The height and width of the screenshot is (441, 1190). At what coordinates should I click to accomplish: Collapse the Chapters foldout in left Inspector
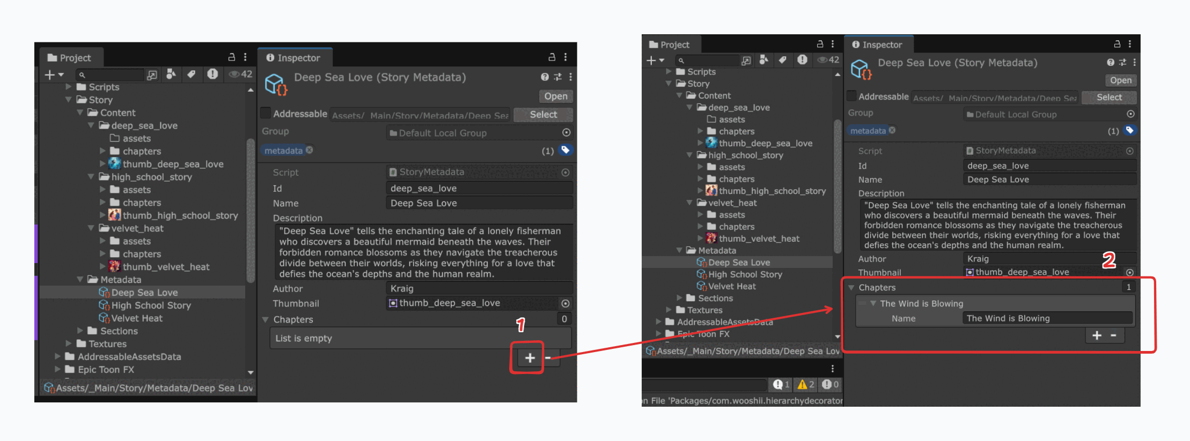265,319
